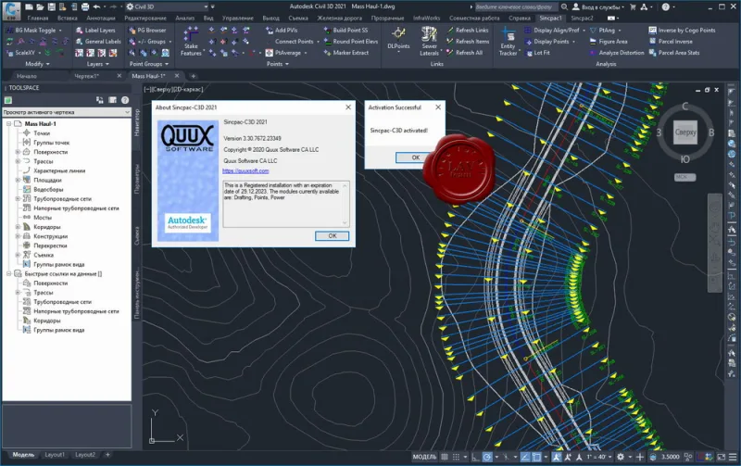Open the quuxsoft.com link
Screen dimensions: 741x466
tap(245, 171)
